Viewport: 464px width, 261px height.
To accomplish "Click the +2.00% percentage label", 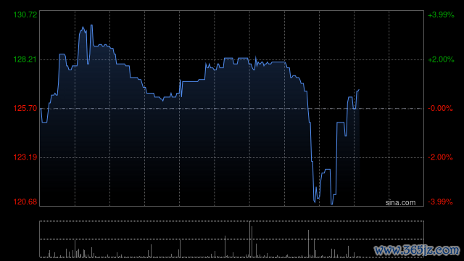I will [441, 59].
